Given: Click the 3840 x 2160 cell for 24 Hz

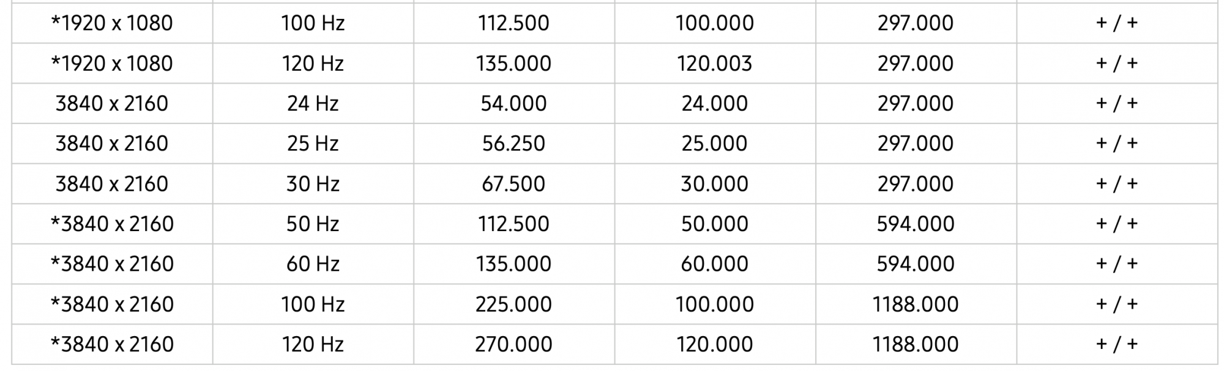Looking at the screenshot, I should point(112,104).
